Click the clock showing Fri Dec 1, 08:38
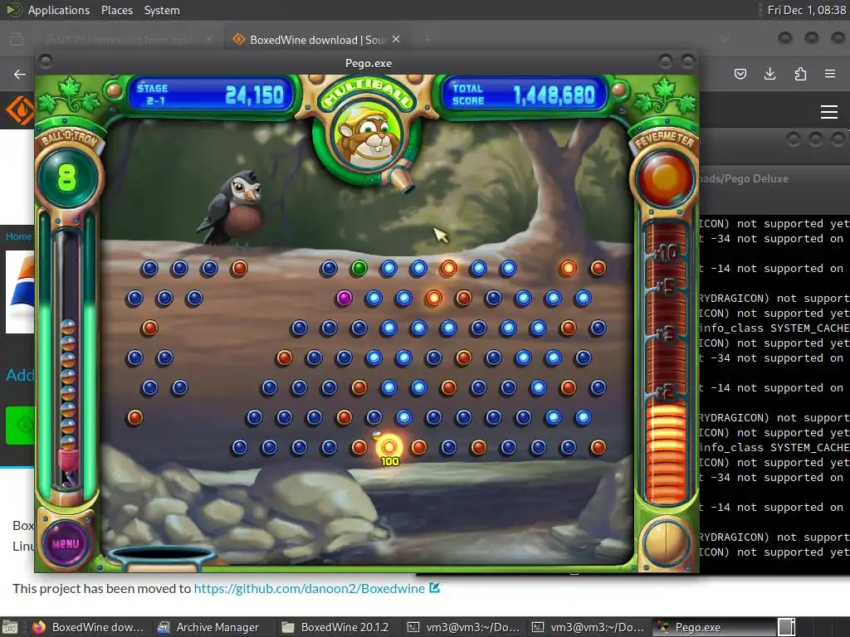Viewport: 850px width, 637px height. tap(806, 10)
